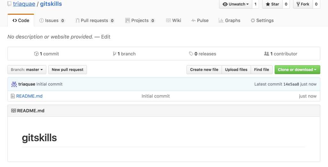Click the Upload files button

coord(236,70)
